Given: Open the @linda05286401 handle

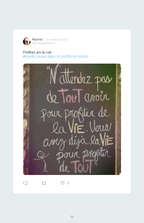Looking at the screenshot, I should [x=43, y=43].
